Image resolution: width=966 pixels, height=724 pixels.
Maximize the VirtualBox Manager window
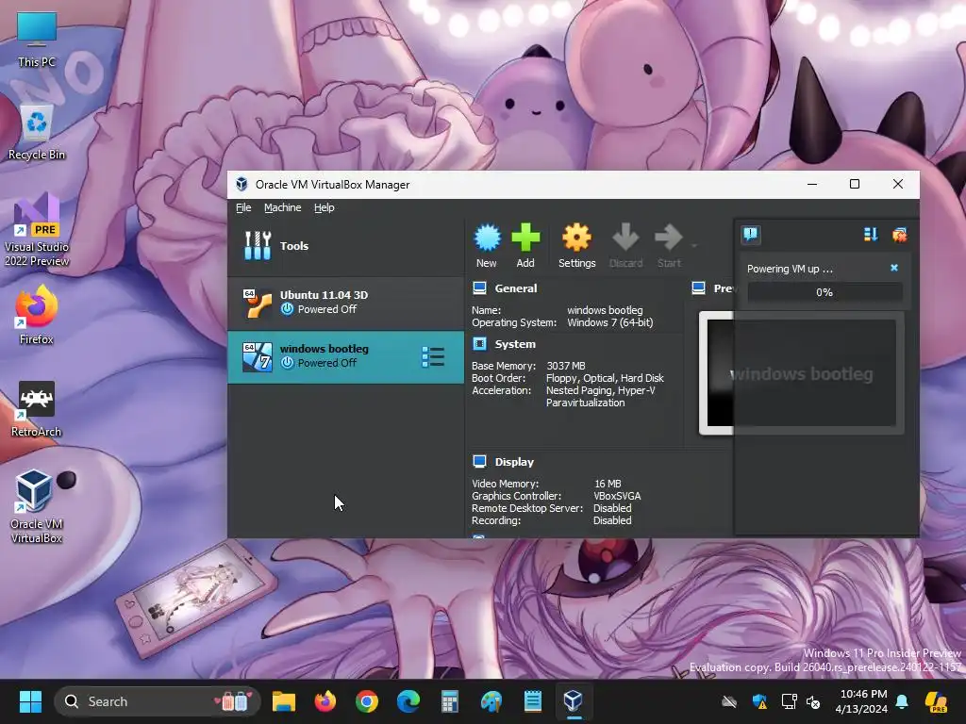coord(855,184)
